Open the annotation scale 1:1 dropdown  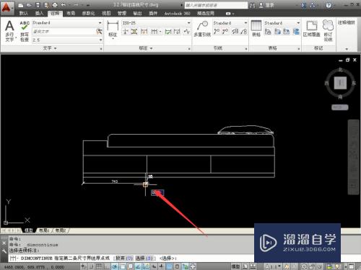(x=273, y=266)
